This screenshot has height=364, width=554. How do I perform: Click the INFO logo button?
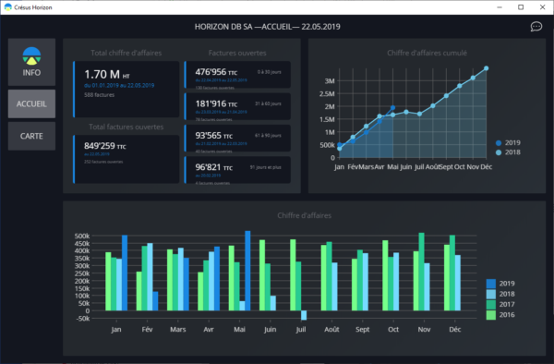pos(31,62)
